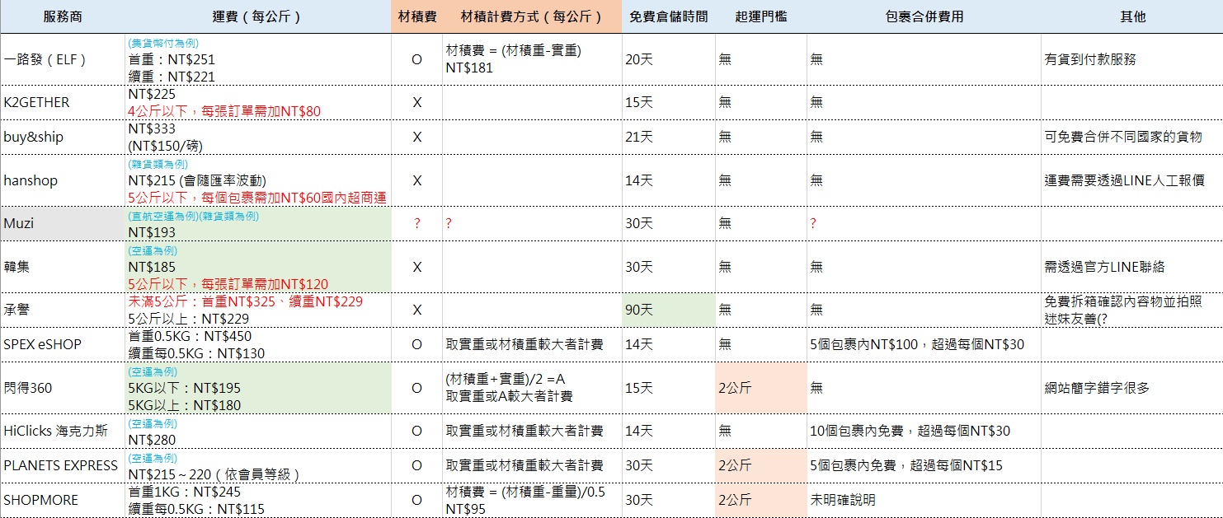Click the 免費拆箱確認內容物並拍照 note cell
Viewport: 1223px width, 518px height.
pos(1131,310)
